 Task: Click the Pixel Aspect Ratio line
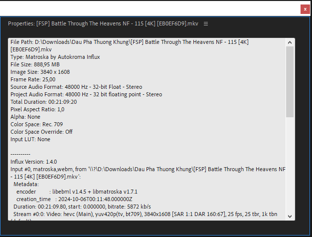tap(37, 109)
